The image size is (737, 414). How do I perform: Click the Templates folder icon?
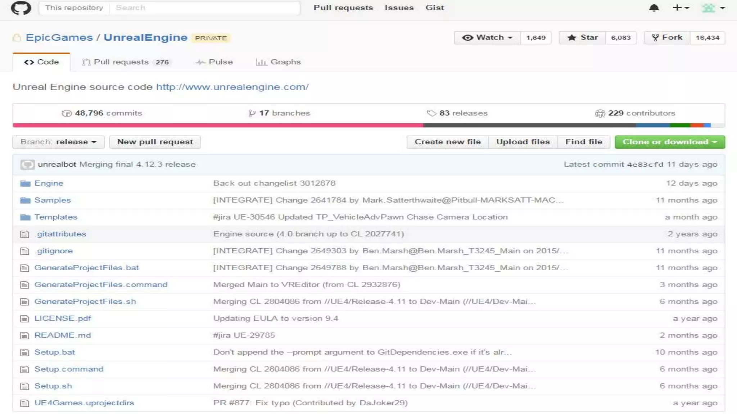click(25, 217)
